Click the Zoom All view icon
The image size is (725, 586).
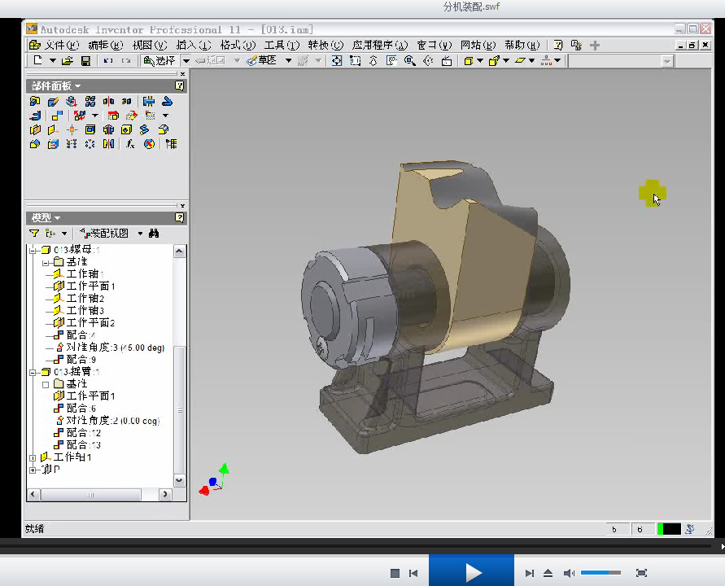pos(338,61)
